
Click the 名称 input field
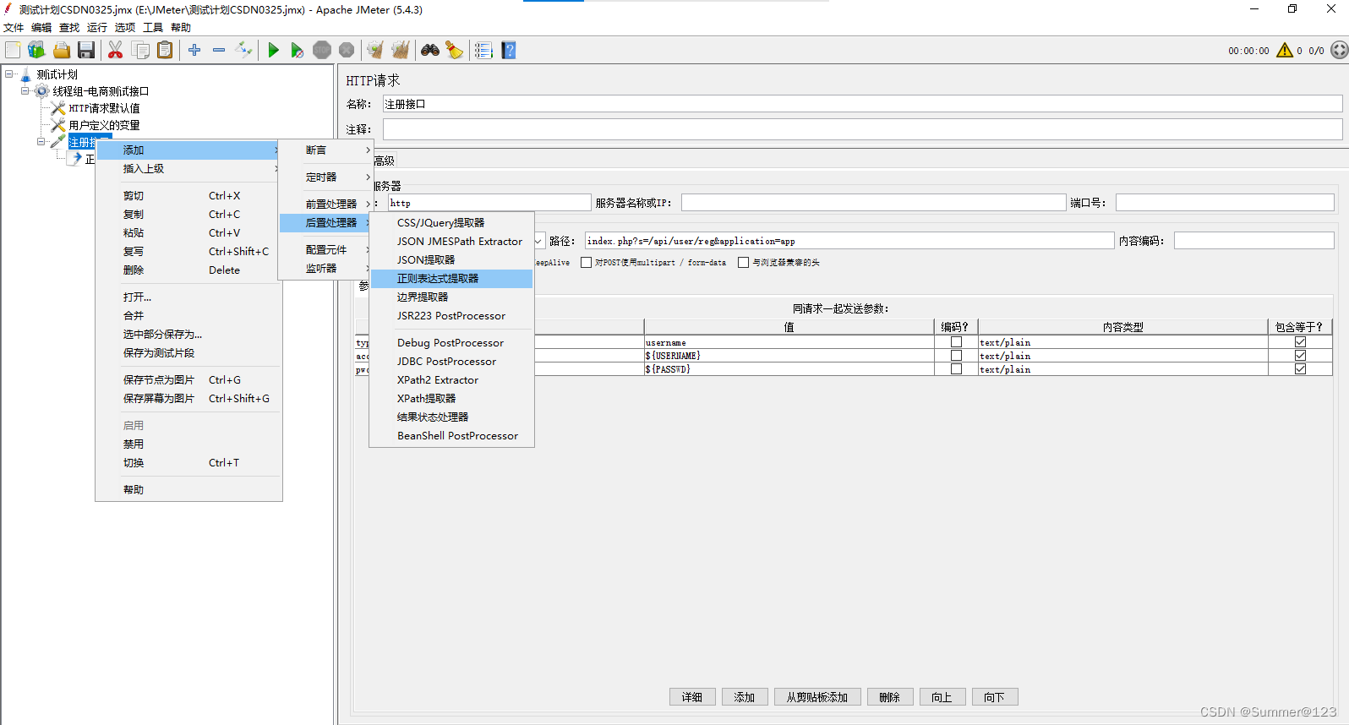pyautogui.click(x=862, y=104)
